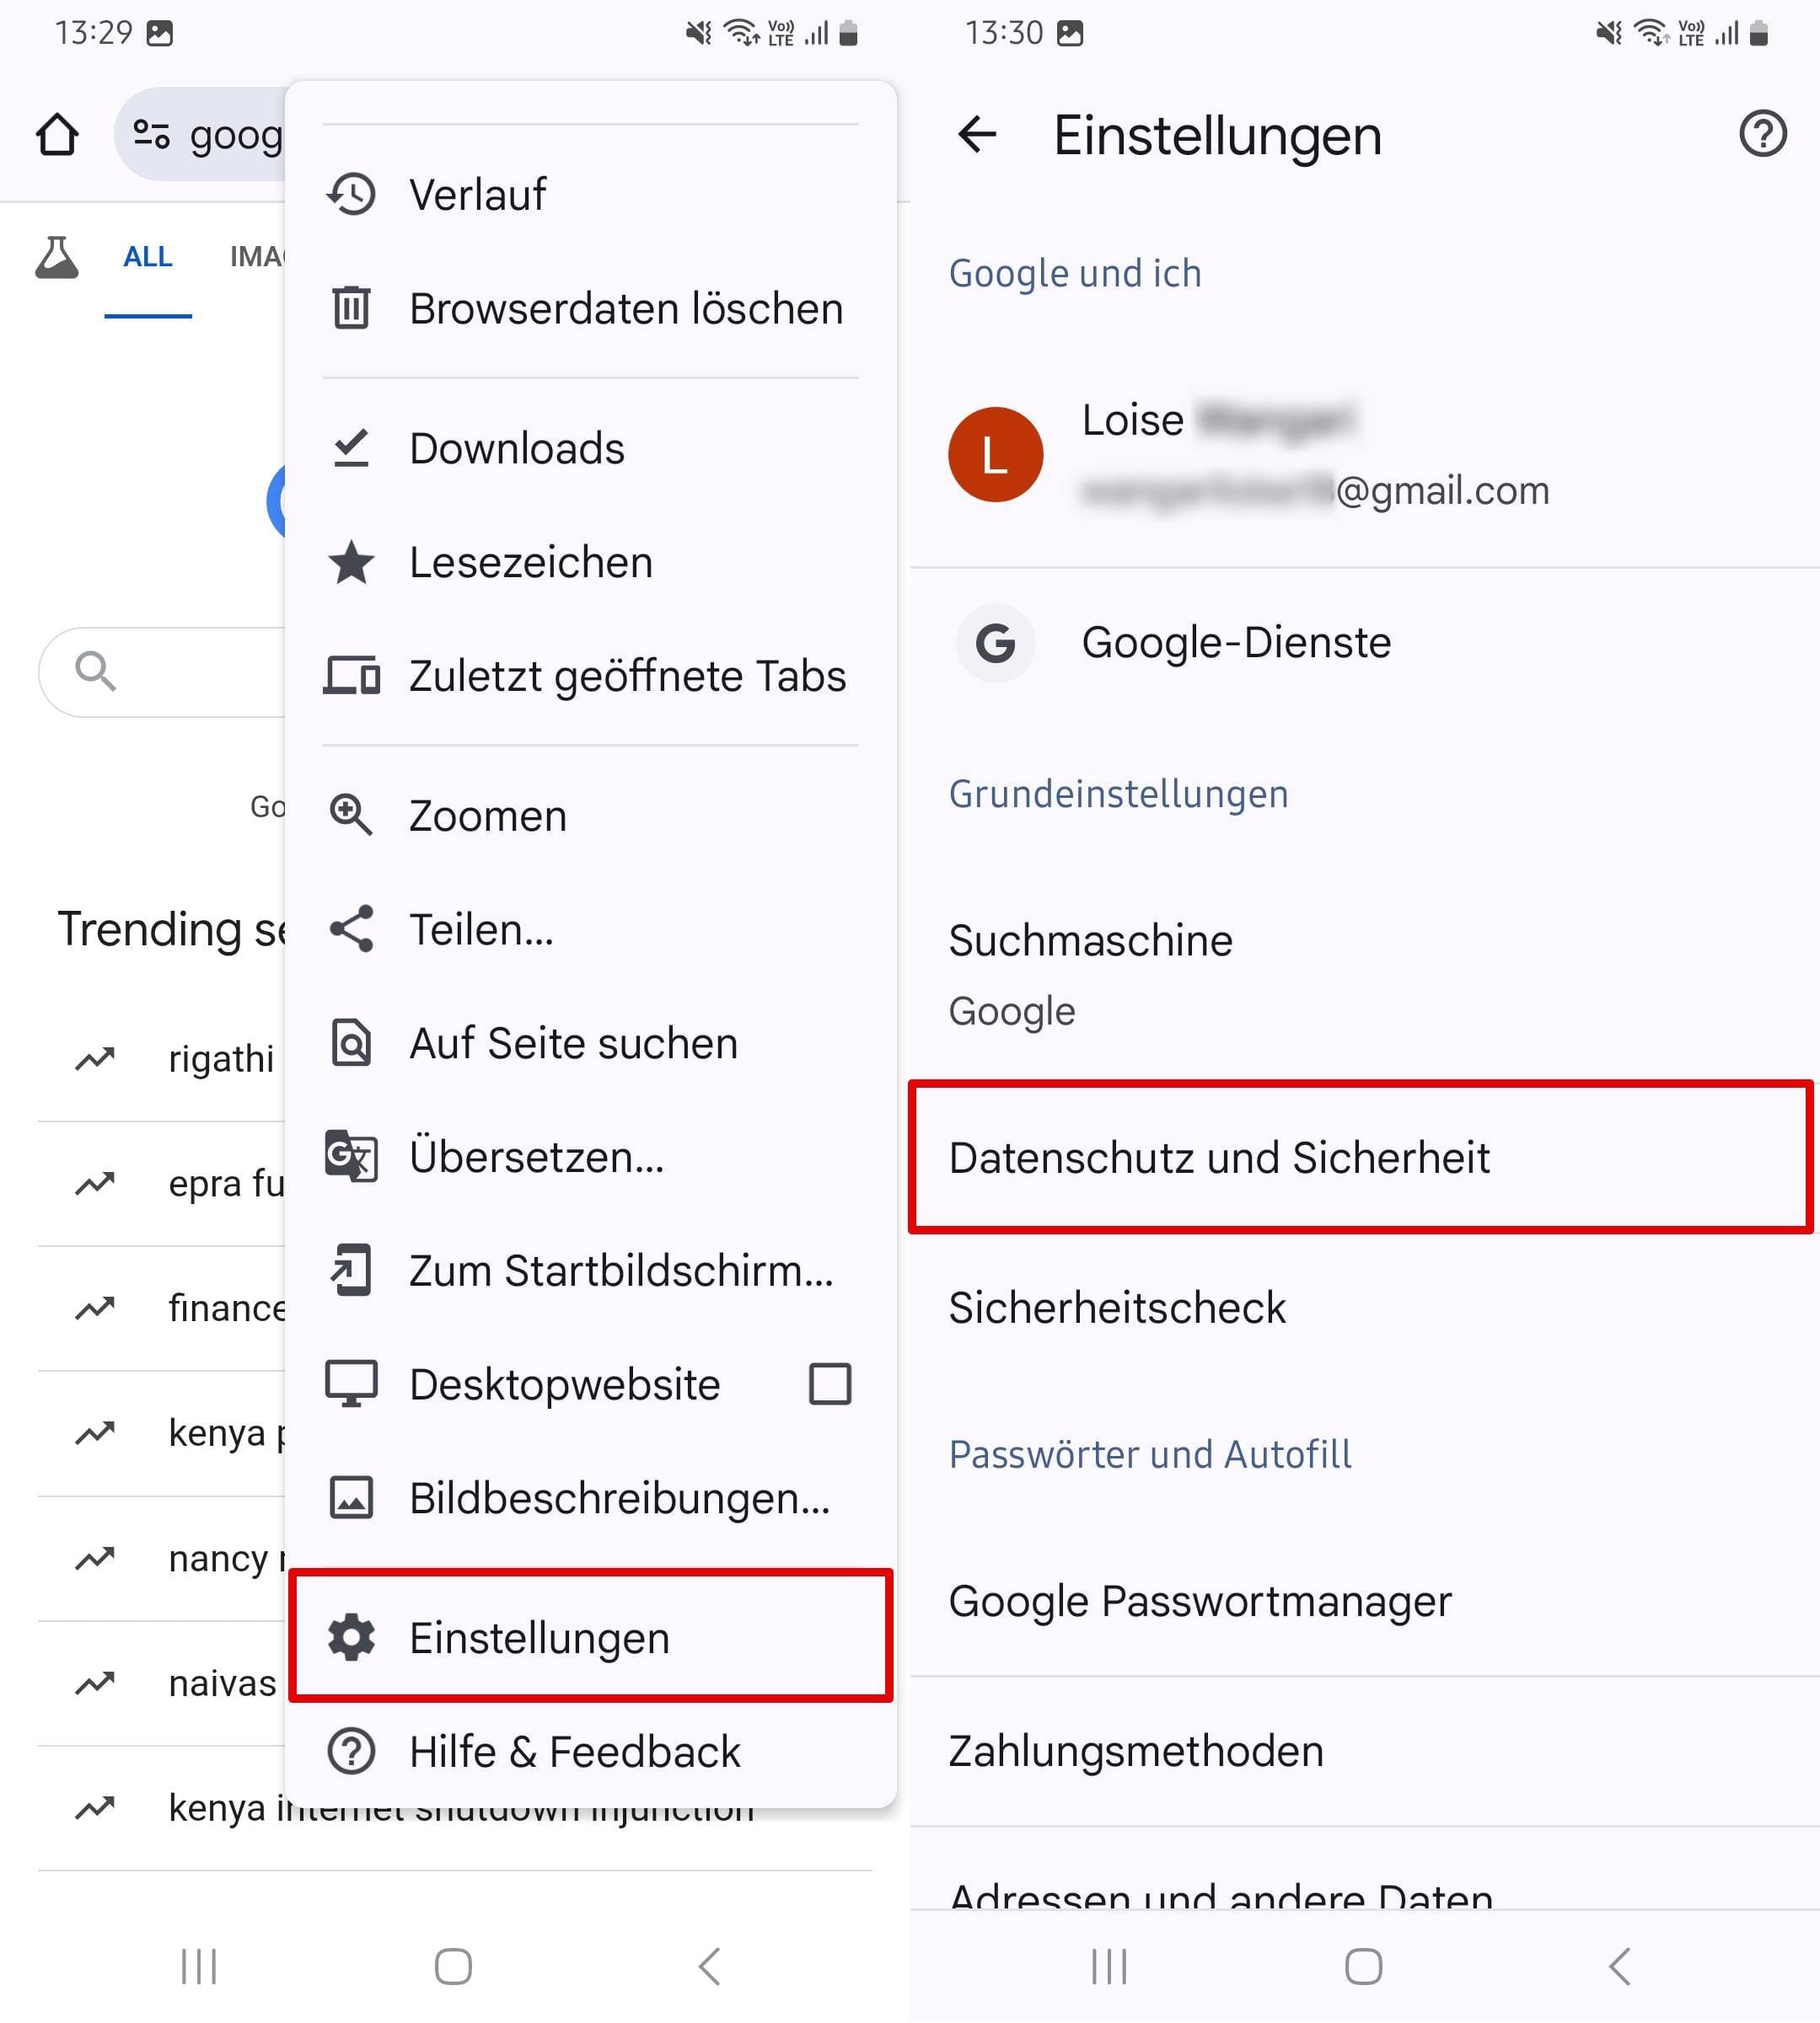Tap the Search Labs flask icon
The width and height of the screenshot is (1820, 2023).
click(x=57, y=257)
